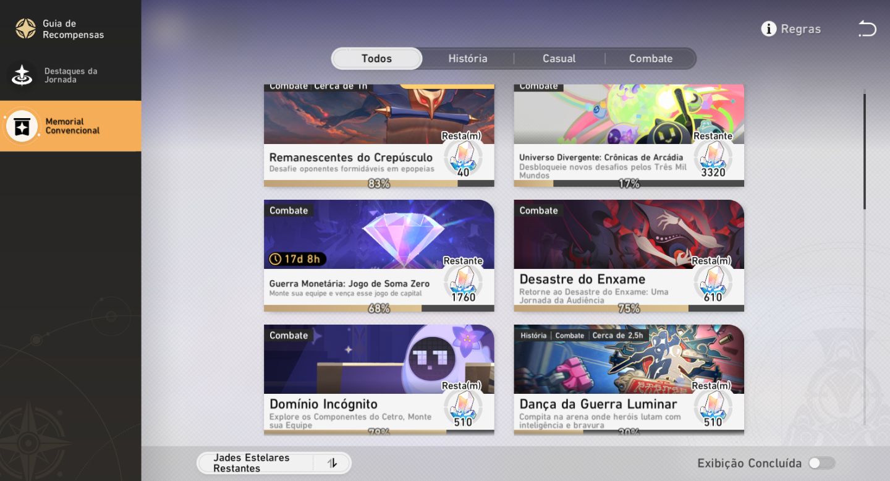890x481 pixels.
Task: Switch to the História tab
Action: 468,59
